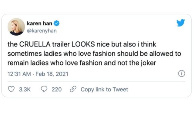Click "Copy link to Tweet" text
Viewport: 194px width, 116px height.
(104, 89)
